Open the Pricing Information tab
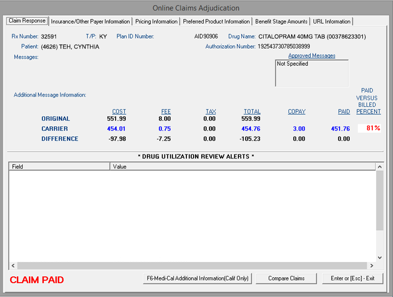 pyautogui.click(x=156, y=22)
